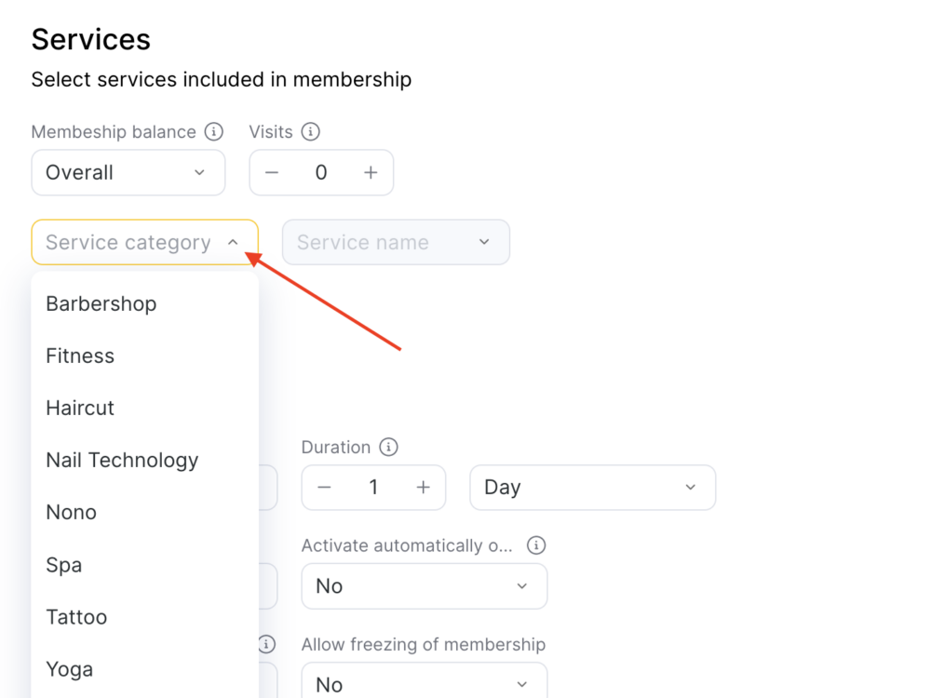Open Allow freezing of membership dropdown
The image size is (931, 698).
424,682
